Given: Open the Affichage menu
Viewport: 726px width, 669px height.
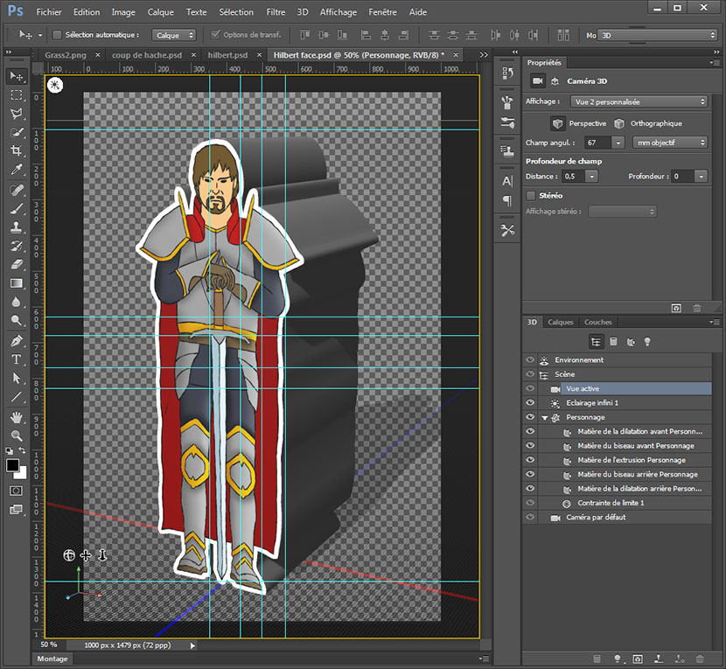Looking at the screenshot, I should [x=338, y=12].
